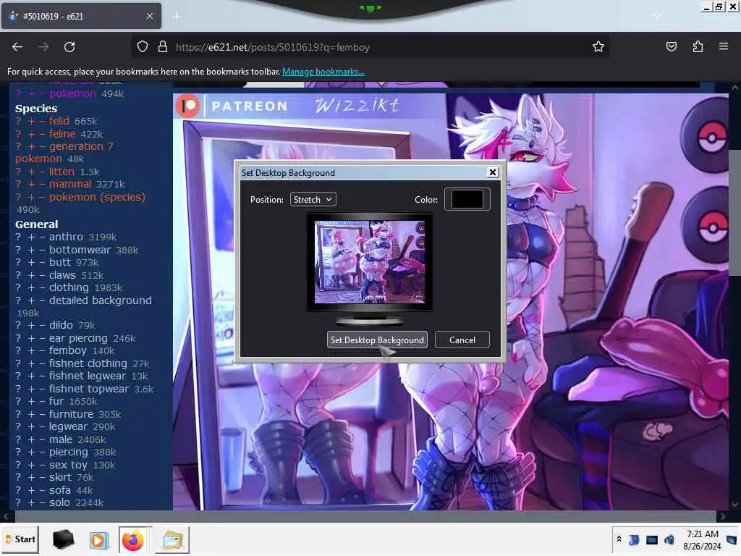Bookmark this page with the star
The width and height of the screenshot is (741, 556).
click(x=598, y=46)
